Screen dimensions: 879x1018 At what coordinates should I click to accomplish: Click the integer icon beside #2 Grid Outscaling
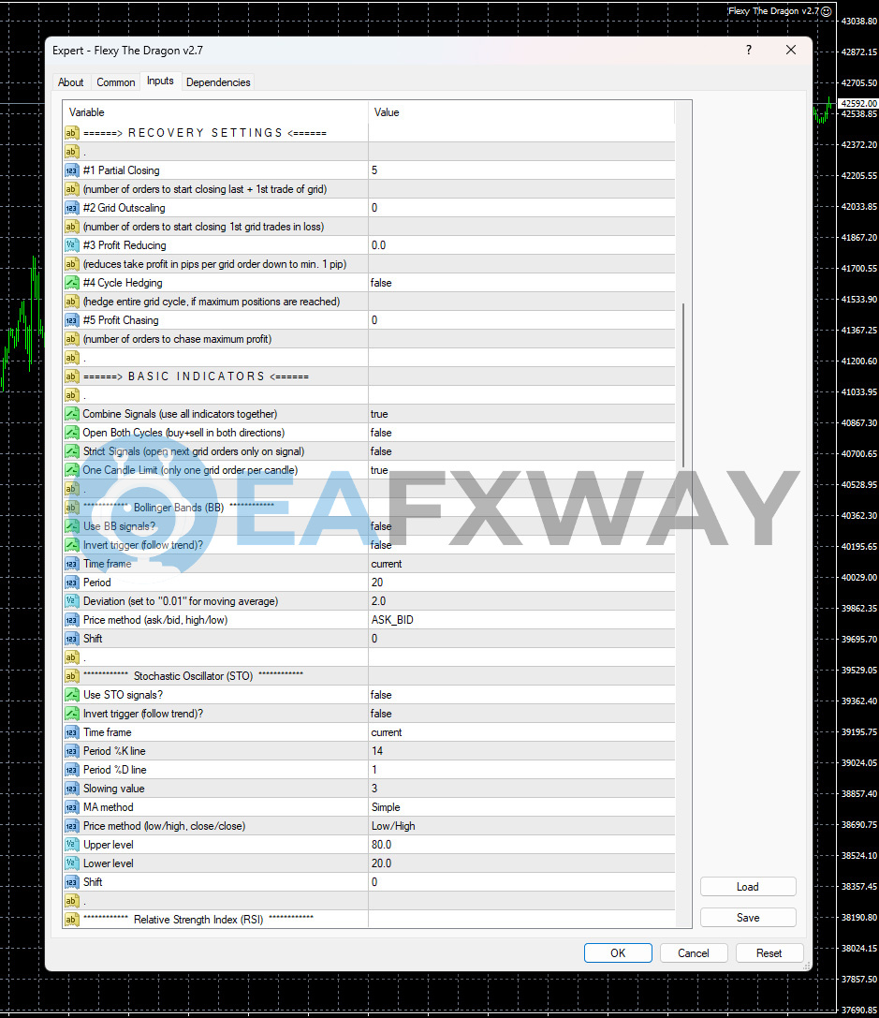(x=71, y=209)
